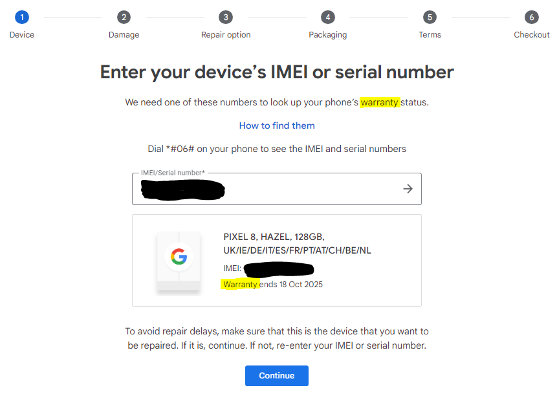Click the step 2 Damage circle icon
The height and width of the screenshot is (403, 557).
[124, 17]
